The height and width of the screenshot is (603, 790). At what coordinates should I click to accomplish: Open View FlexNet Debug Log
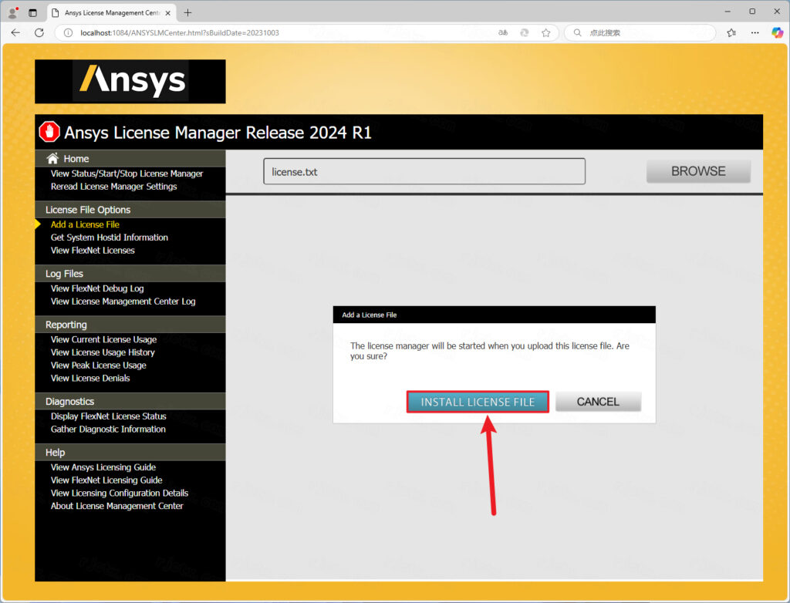pos(97,288)
